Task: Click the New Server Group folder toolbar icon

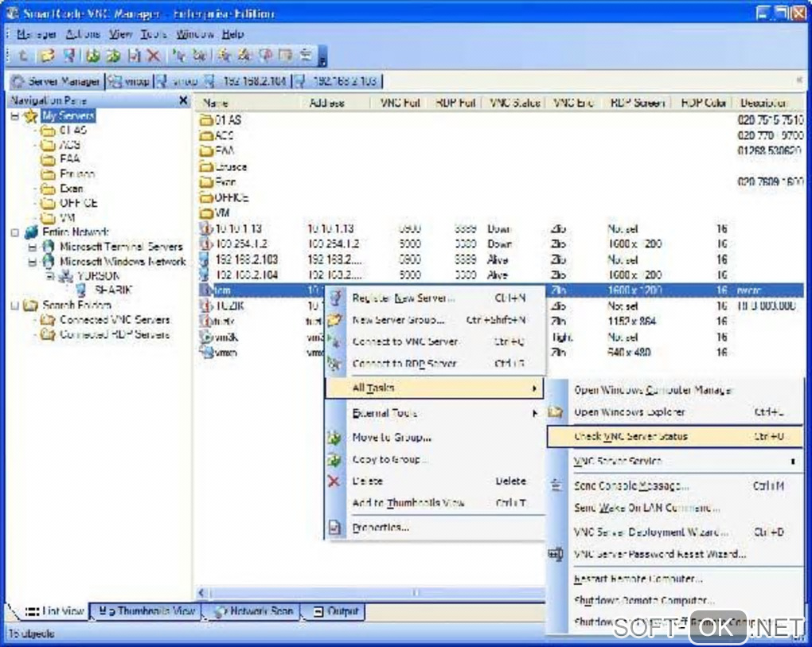Action: click(x=47, y=55)
